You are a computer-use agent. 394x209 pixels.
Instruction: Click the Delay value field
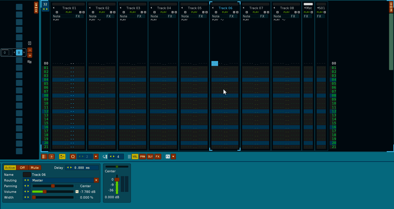[82, 168]
